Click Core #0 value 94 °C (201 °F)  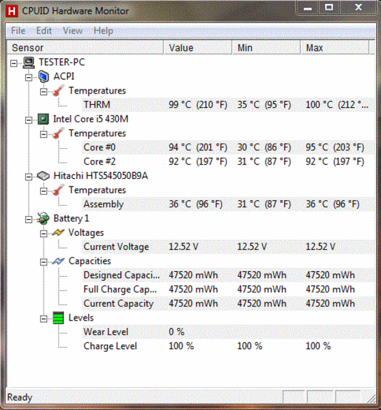(198, 148)
